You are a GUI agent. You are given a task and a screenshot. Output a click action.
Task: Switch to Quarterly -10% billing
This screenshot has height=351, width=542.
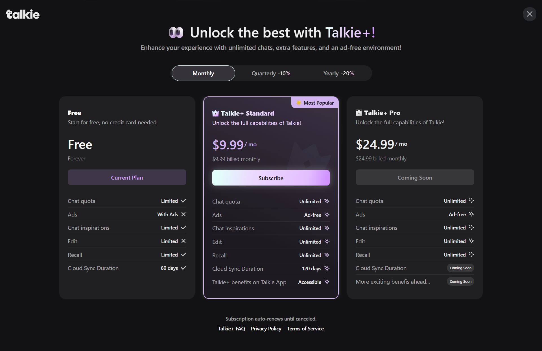[271, 73]
